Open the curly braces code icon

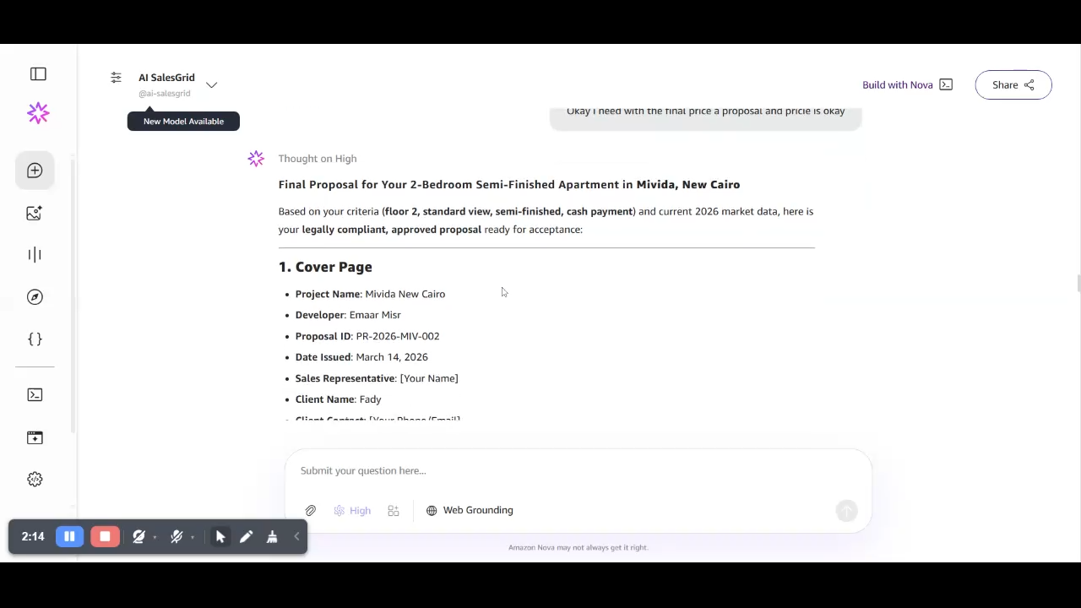click(35, 339)
